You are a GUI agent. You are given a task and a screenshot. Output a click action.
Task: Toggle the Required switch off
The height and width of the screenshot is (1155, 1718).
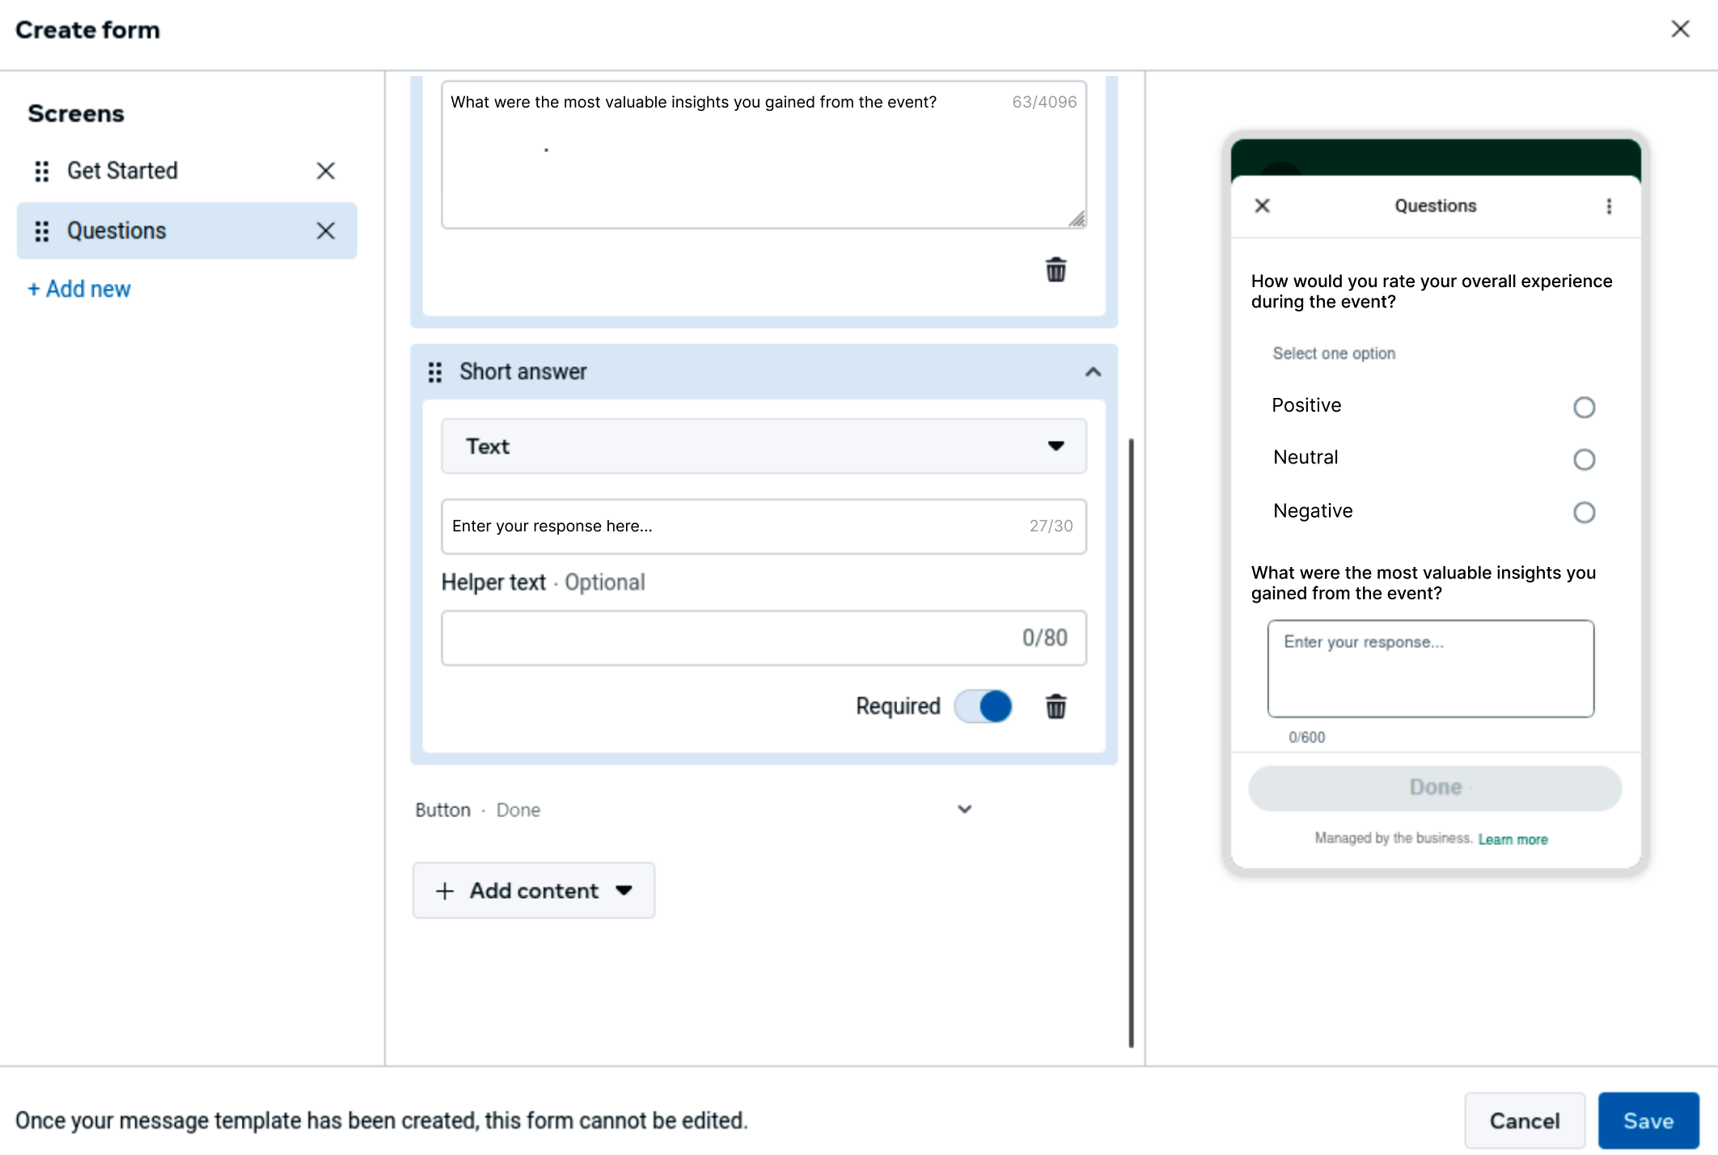point(983,706)
